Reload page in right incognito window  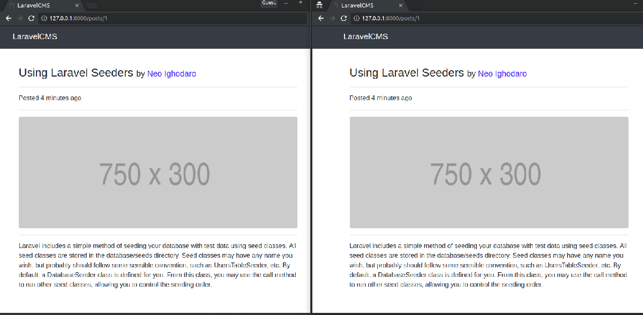pos(343,18)
